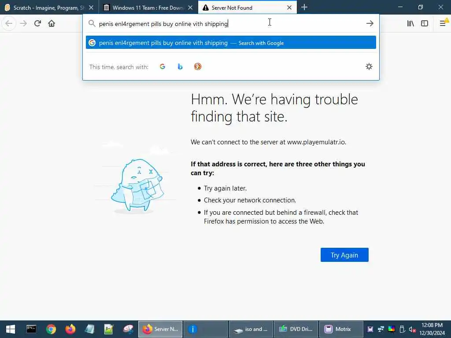Open the clock showing 12:08 PM
This screenshot has height=338, width=451.
click(x=432, y=329)
